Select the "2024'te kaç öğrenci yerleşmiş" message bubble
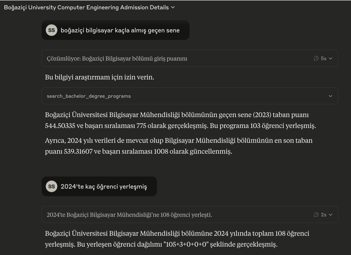Image resolution: width=351 pixels, height=255 pixels. [x=104, y=187]
